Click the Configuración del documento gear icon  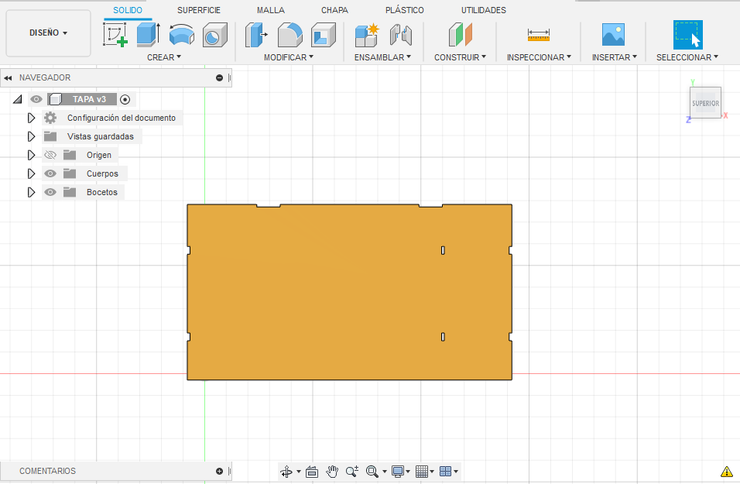point(50,118)
